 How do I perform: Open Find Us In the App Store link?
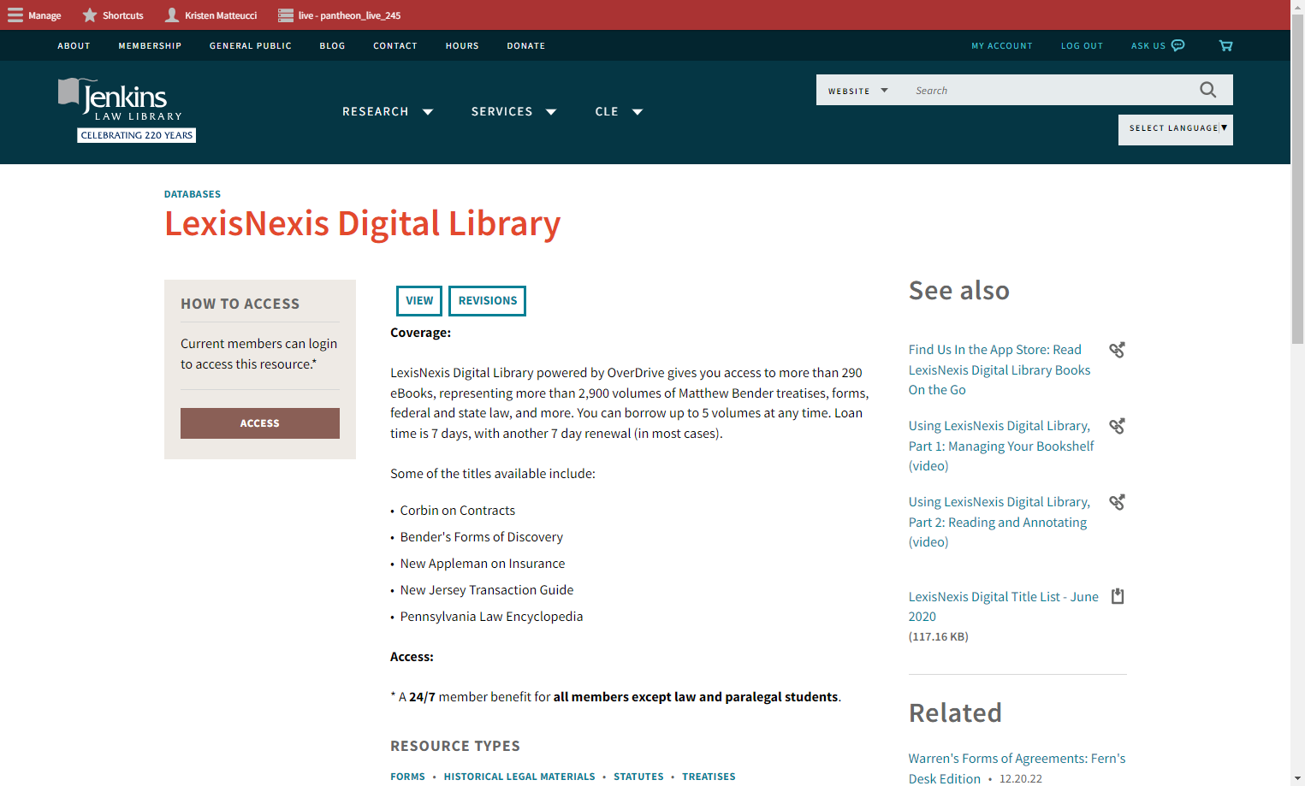pos(1000,369)
